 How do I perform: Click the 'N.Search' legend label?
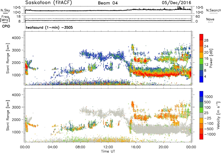pos(213,10)
